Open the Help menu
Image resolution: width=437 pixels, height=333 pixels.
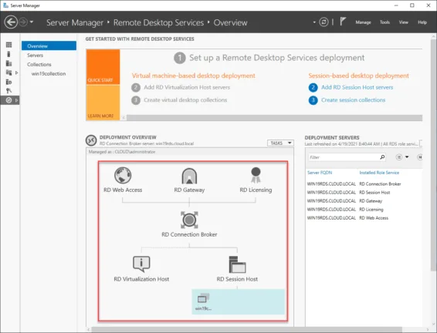coord(422,22)
